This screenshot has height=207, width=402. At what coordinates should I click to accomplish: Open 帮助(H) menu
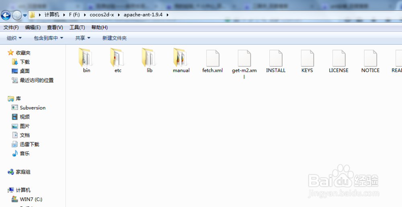pyautogui.click(x=99, y=27)
